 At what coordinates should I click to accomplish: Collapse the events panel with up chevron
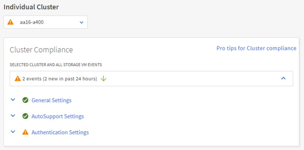pos(283,79)
